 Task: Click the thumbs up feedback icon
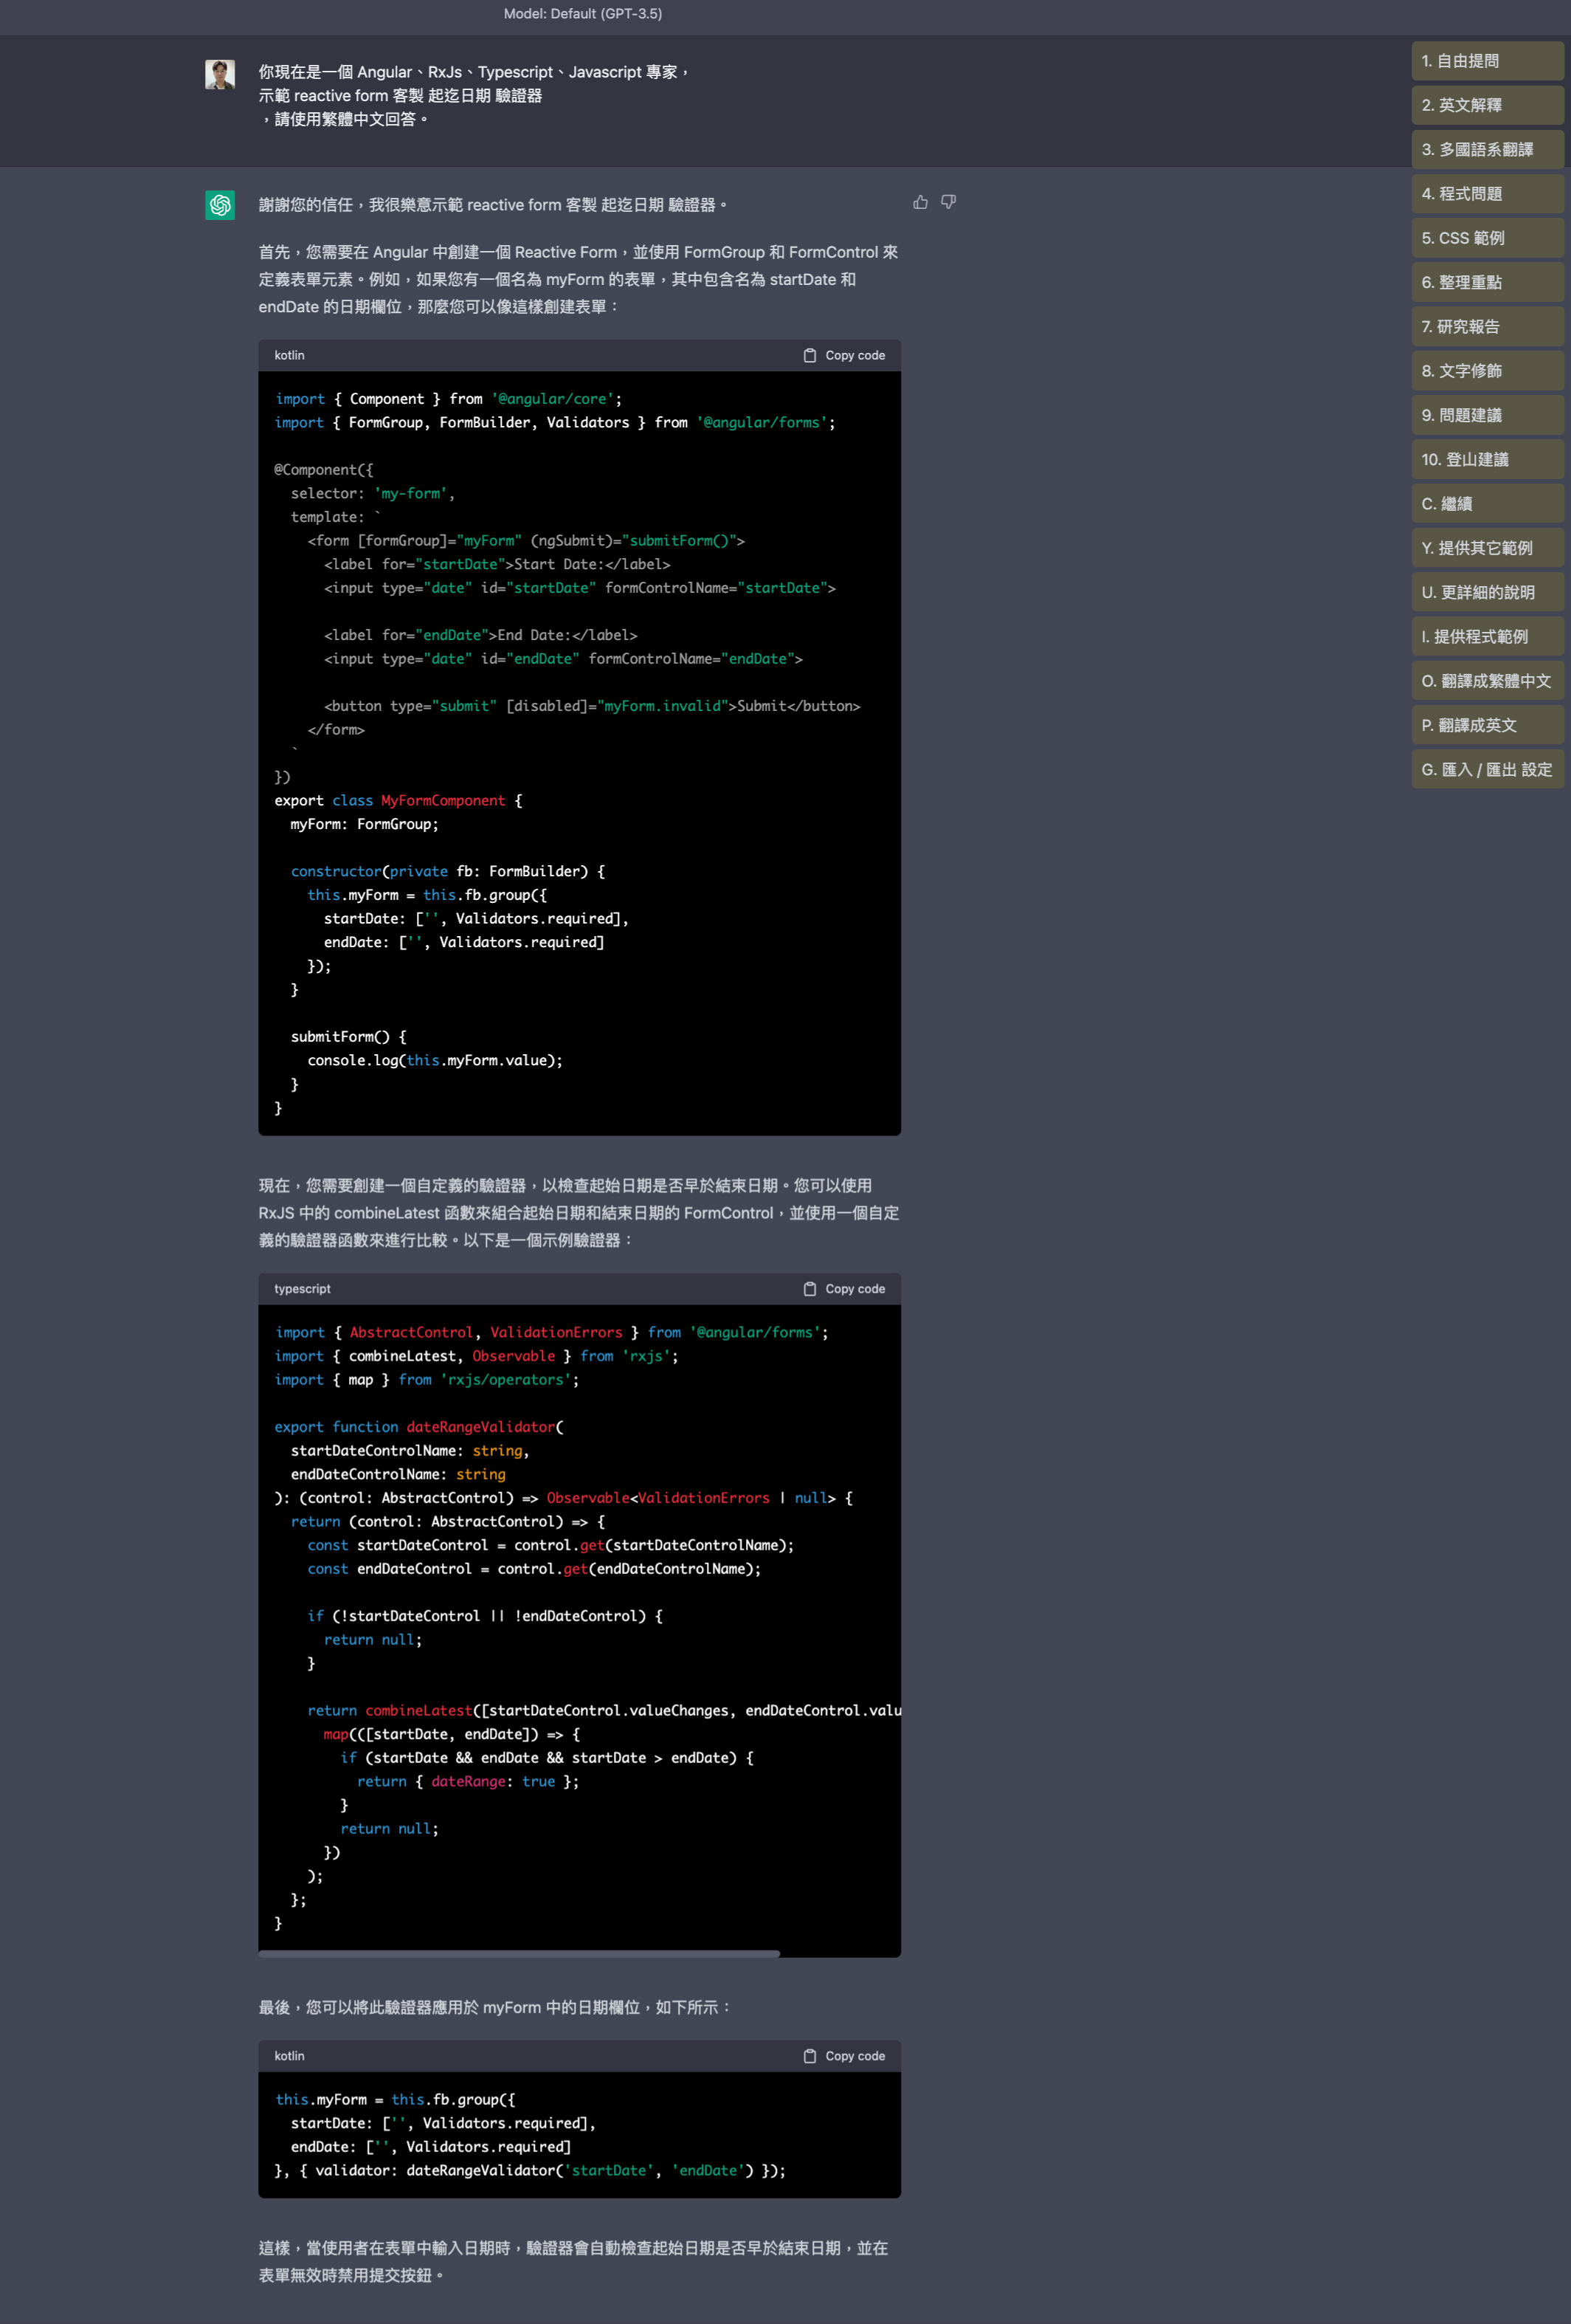[x=920, y=203]
